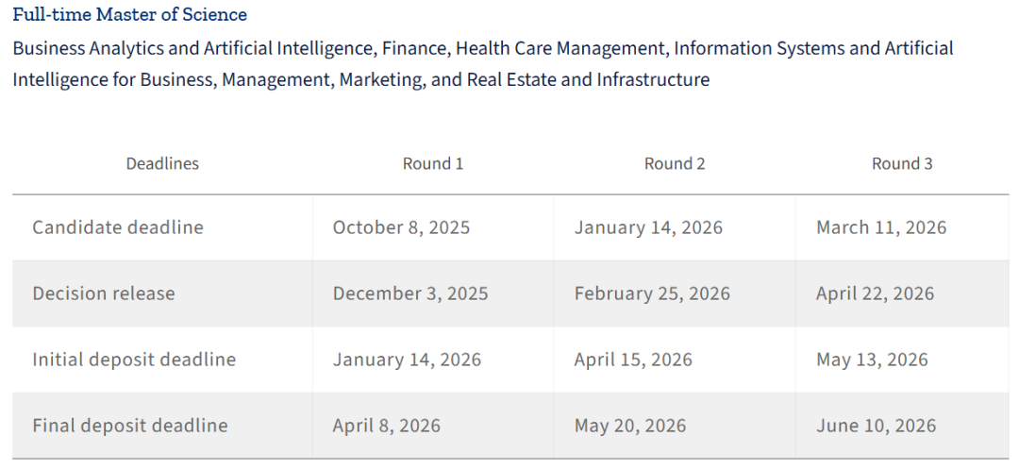Click the June 10, 2026 final deposit date

point(876,426)
